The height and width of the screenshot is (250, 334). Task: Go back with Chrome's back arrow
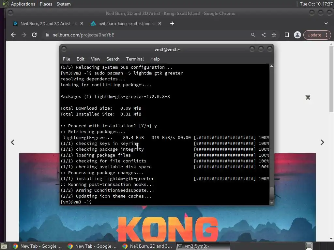pos(13,35)
